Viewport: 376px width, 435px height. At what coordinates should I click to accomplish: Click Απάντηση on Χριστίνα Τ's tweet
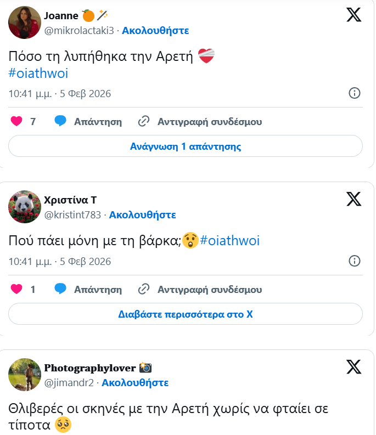(97, 289)
